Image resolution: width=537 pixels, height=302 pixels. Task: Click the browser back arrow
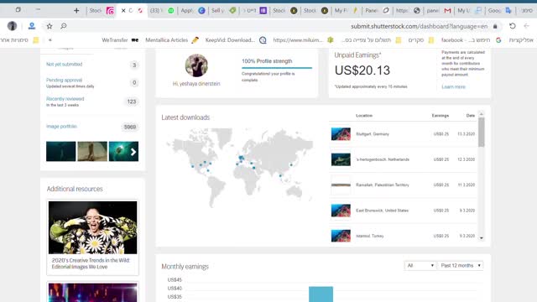[x=526, y=26]
